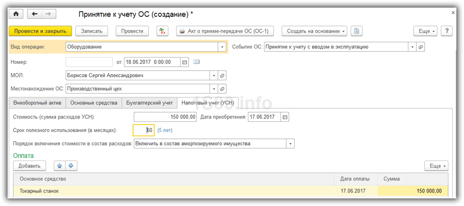Show Дт/Кт postings icon
Screen dimensions: 464x206
162,31
